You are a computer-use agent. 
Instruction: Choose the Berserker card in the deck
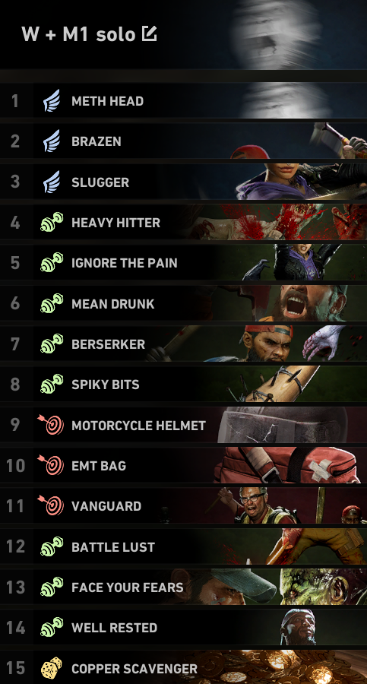(183, 344)
